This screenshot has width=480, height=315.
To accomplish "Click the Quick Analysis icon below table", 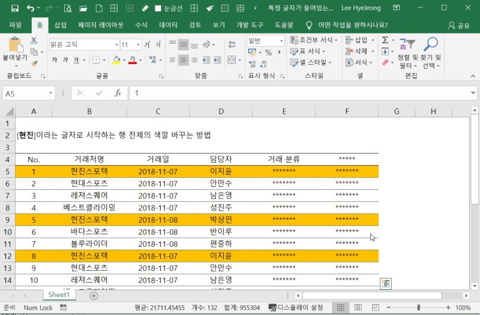I will 386,283.
